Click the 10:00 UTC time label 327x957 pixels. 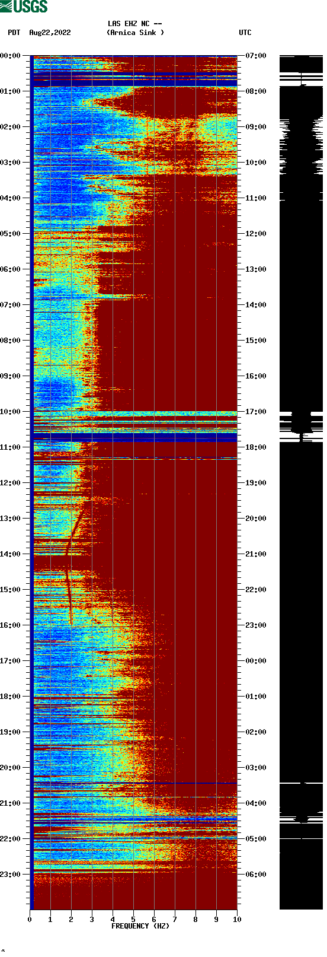pyautogui.click(x=256, y=163)
